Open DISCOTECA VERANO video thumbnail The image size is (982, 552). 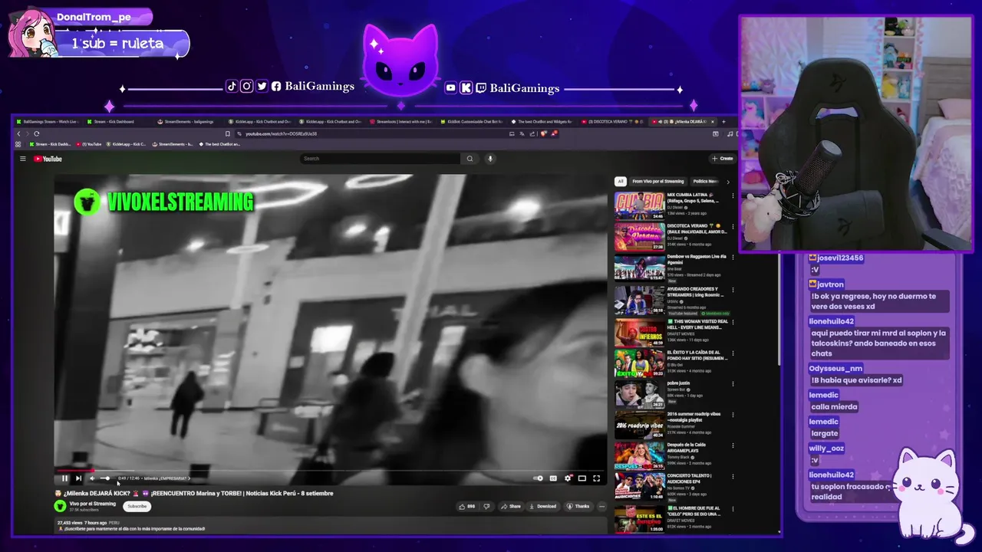click(639, 237)
